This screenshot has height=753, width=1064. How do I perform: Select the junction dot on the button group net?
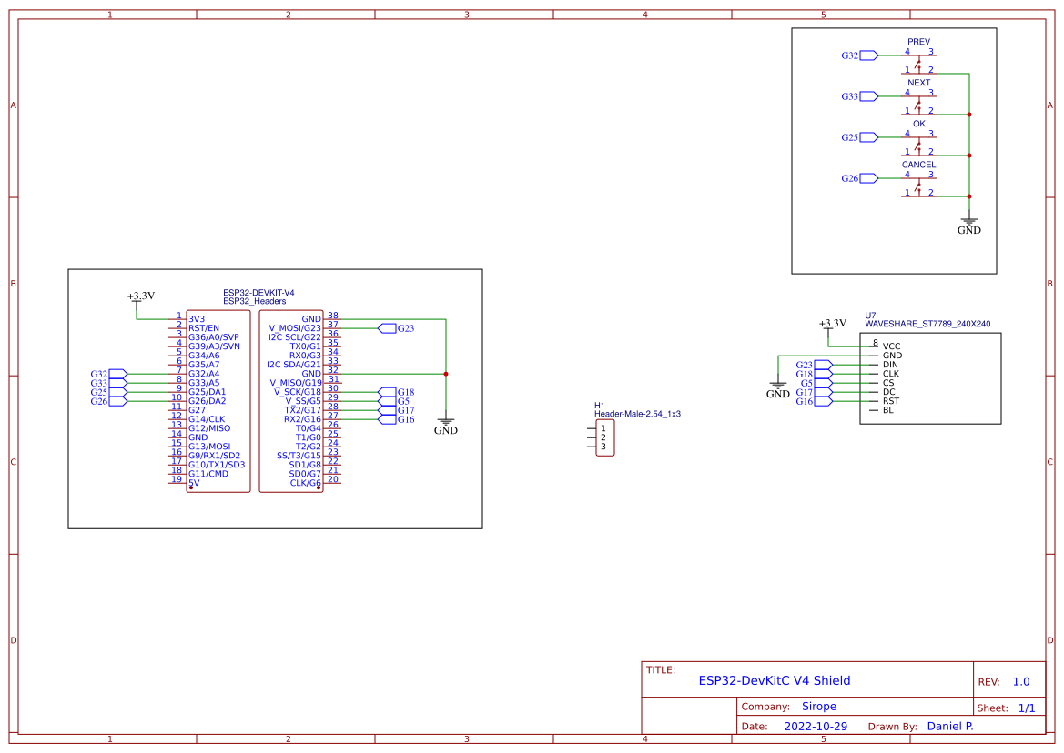[x=969, y=115]
